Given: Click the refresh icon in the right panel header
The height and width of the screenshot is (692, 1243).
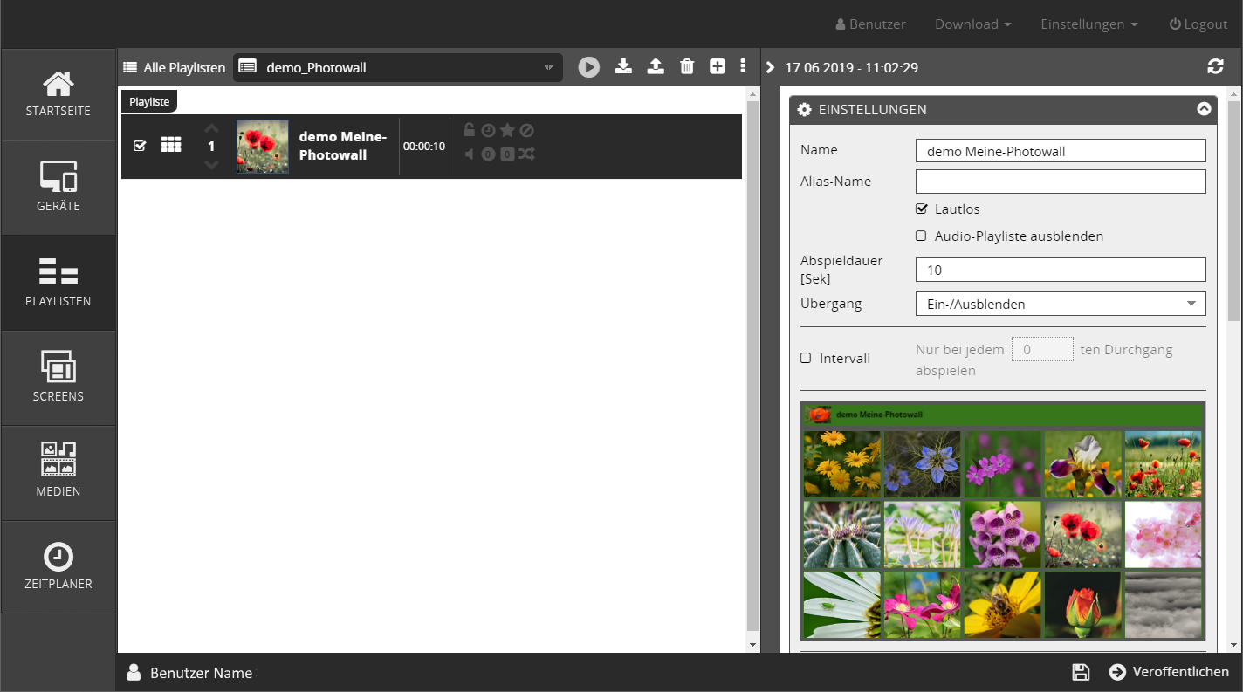Looking at the screenshot, I should tap(1215, 67).
